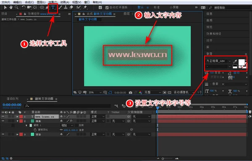Click the search help field

[229, 8]
